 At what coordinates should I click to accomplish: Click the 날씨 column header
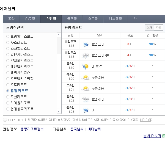tap(100, 35)
